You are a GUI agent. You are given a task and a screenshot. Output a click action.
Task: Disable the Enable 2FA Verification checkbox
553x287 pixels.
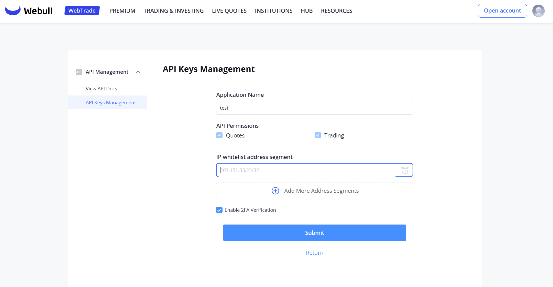click(x=219, y=210)
